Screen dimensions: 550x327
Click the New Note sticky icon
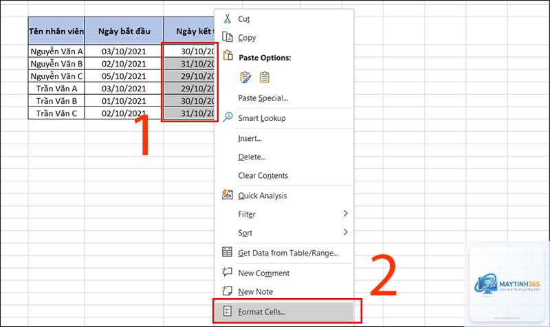[228, 291]
